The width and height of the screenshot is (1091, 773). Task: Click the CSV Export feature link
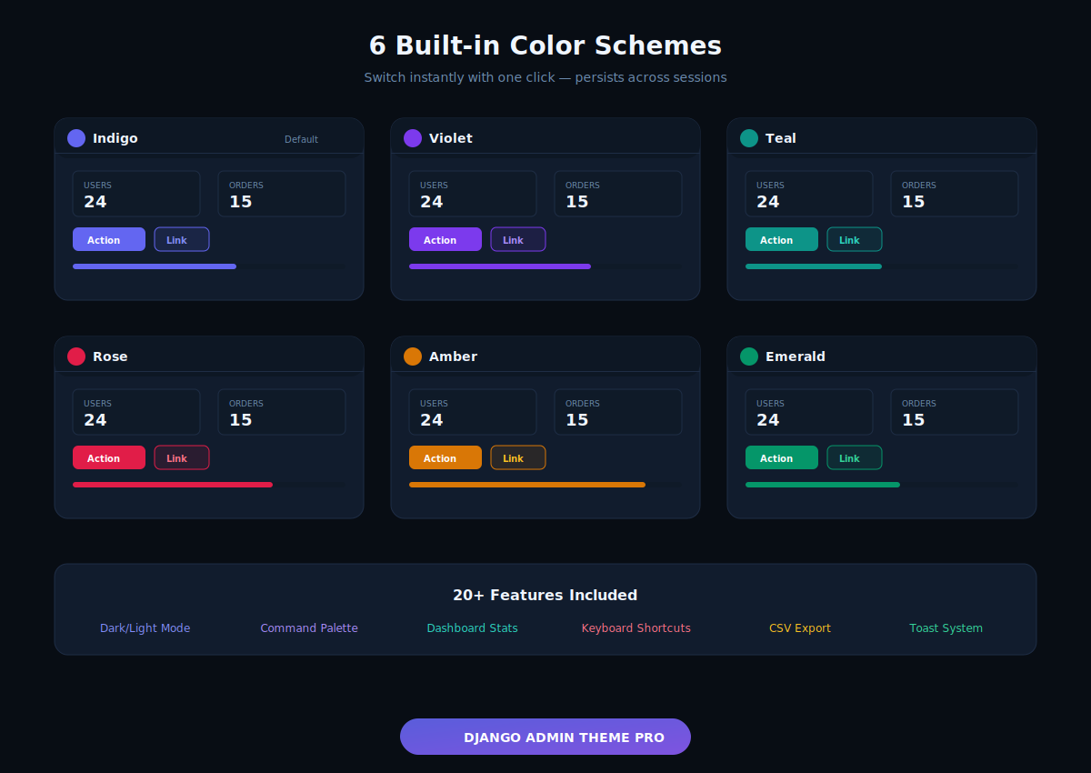pos(800,627)
